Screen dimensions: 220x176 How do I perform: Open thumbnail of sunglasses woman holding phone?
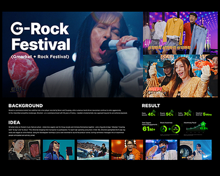point(59,150)
